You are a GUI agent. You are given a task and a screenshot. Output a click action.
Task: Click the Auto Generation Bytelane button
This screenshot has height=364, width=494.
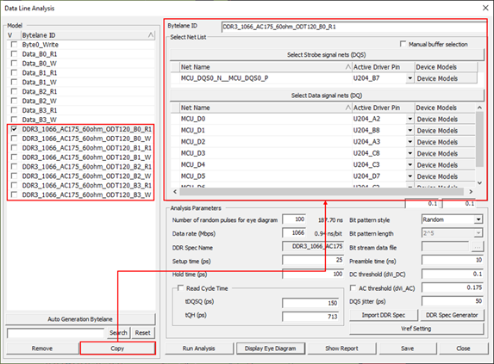[x=80, y=319]
